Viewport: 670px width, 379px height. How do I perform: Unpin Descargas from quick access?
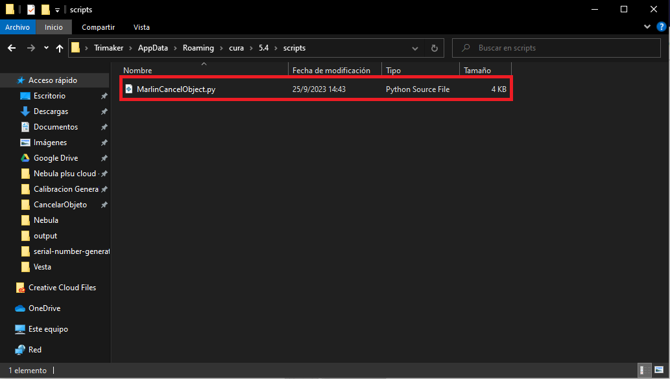click(104, 111)
